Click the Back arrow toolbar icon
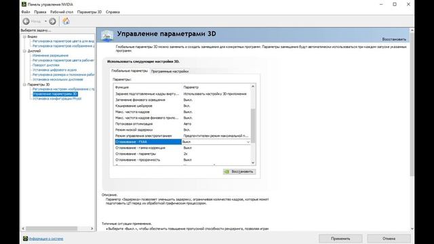 [26, 21]
